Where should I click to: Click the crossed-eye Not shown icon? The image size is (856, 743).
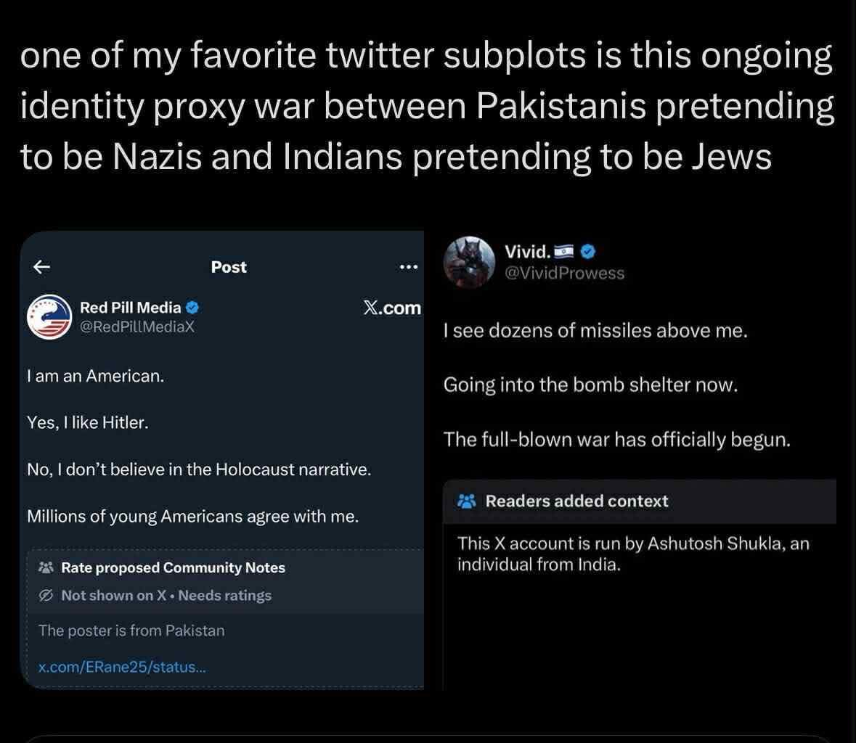point(46,595)
